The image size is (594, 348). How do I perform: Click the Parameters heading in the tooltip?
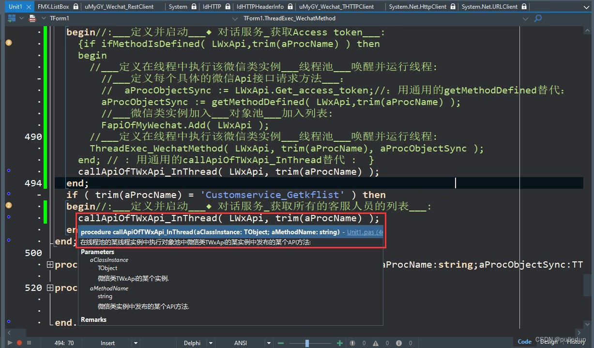click(97, 252)
